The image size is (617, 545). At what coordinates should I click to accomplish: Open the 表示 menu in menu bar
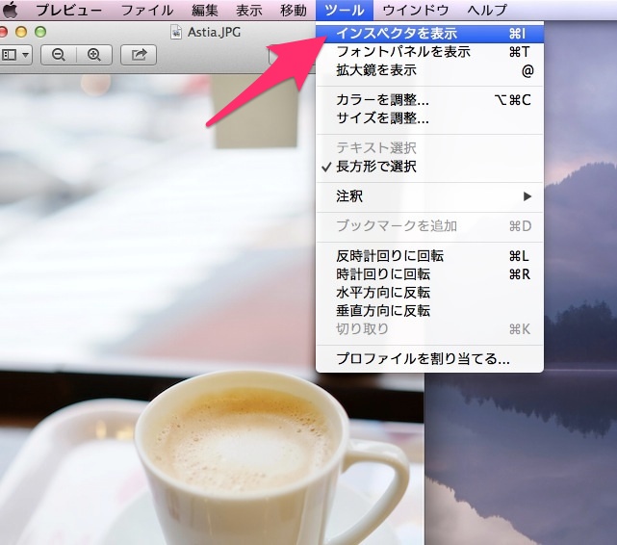(249, 10)
